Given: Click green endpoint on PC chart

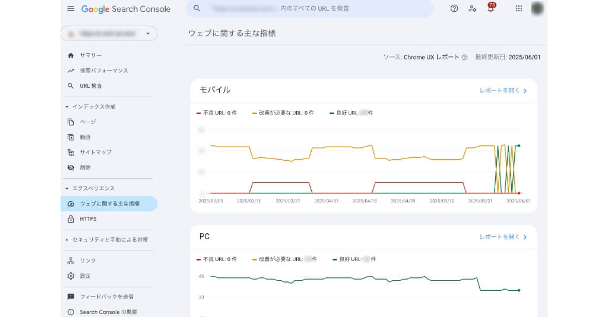Looking at the screenshot, I should pos(519,290).
